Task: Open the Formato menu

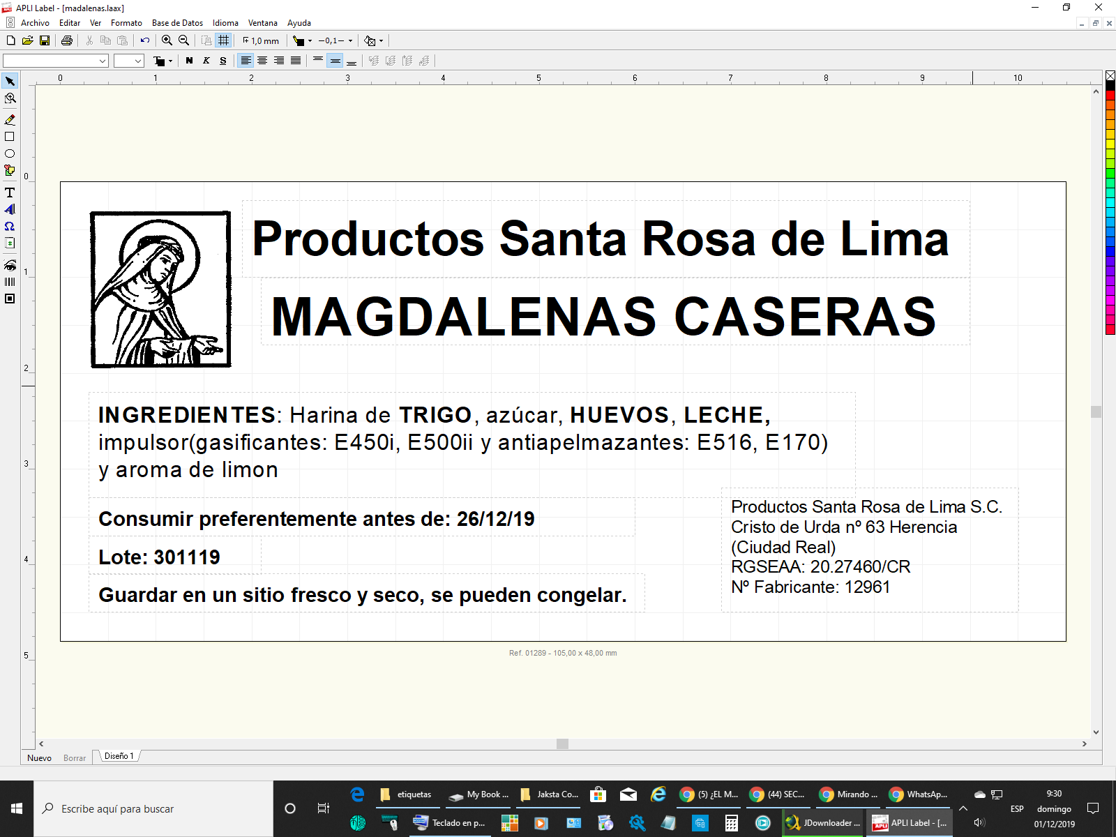Action: coord(126,23)
